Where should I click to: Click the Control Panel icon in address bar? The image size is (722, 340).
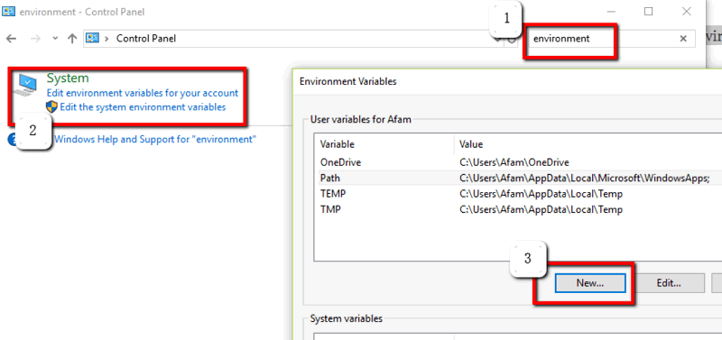[93, 38]
